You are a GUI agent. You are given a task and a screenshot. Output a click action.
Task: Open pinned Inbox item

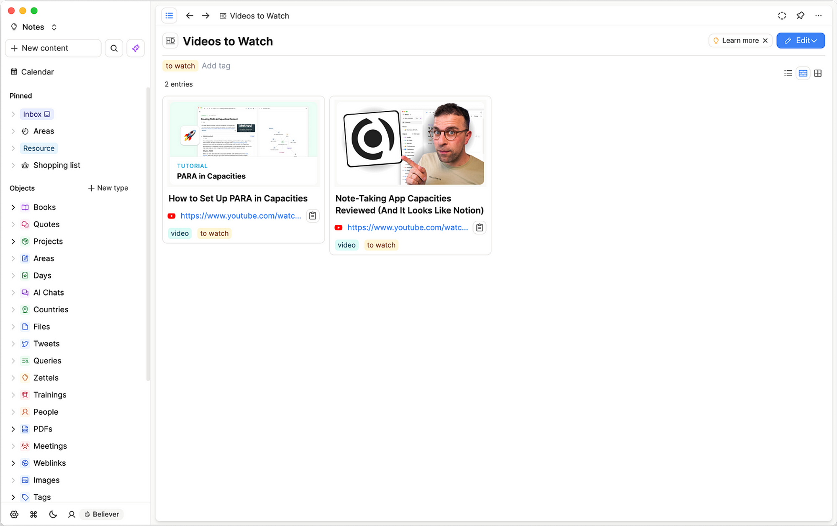click(36, 114)
